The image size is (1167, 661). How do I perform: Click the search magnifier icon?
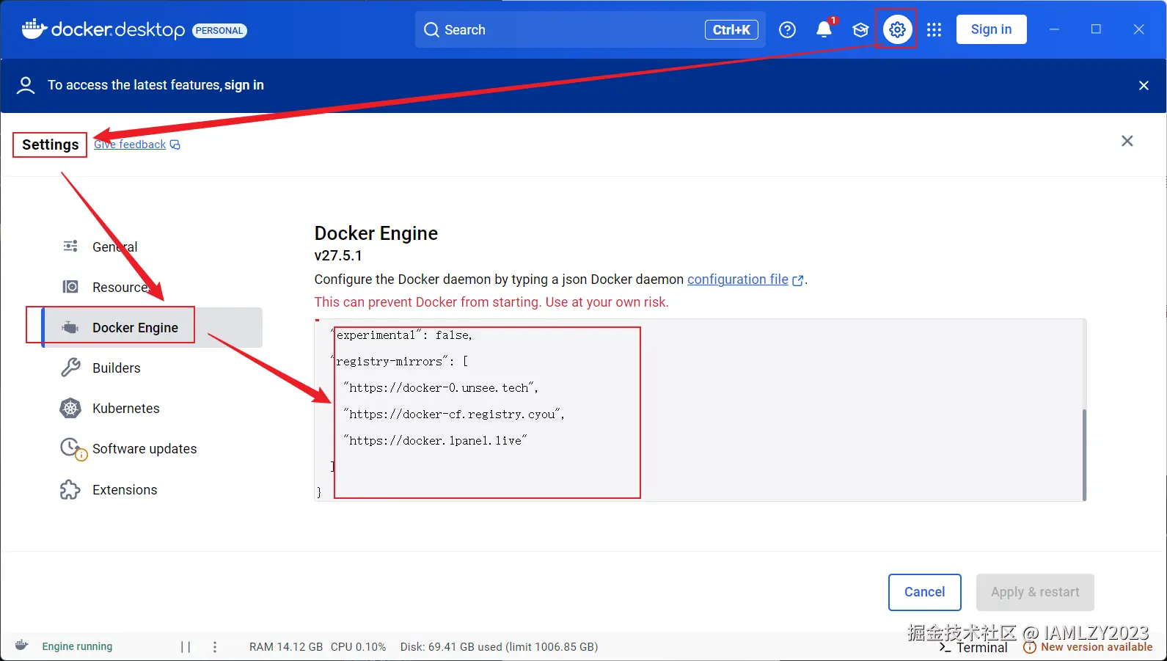click(x=432, y=29)
